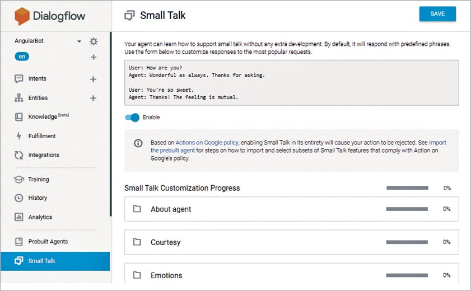Select the en language badge

click(x=22, y=57)
